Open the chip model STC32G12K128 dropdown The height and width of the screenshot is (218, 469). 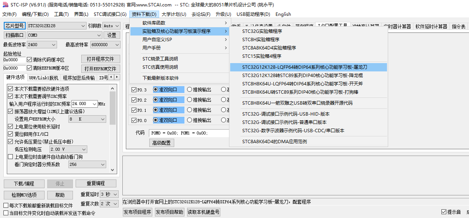pos(57,26)
